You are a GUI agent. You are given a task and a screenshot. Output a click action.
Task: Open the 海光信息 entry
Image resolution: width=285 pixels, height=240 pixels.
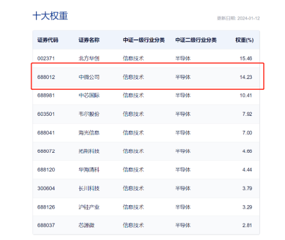pos(89,132)
